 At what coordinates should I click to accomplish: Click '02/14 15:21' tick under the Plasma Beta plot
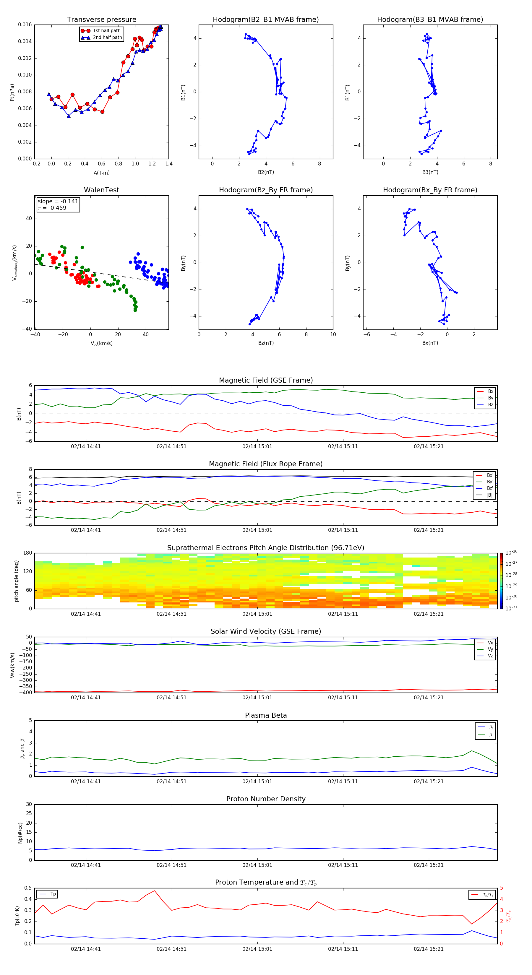[x=429, y=781]
